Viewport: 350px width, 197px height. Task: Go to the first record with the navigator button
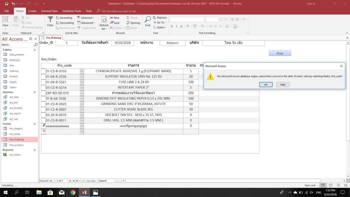[51, 181]
